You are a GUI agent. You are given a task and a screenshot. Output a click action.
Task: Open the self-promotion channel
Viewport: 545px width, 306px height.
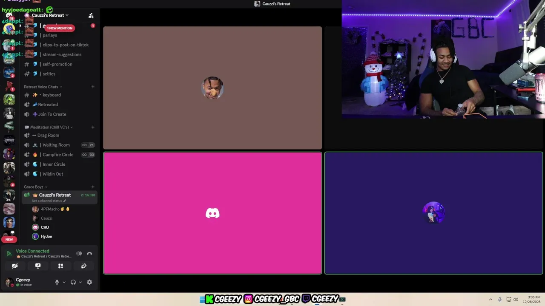point(60,64)
